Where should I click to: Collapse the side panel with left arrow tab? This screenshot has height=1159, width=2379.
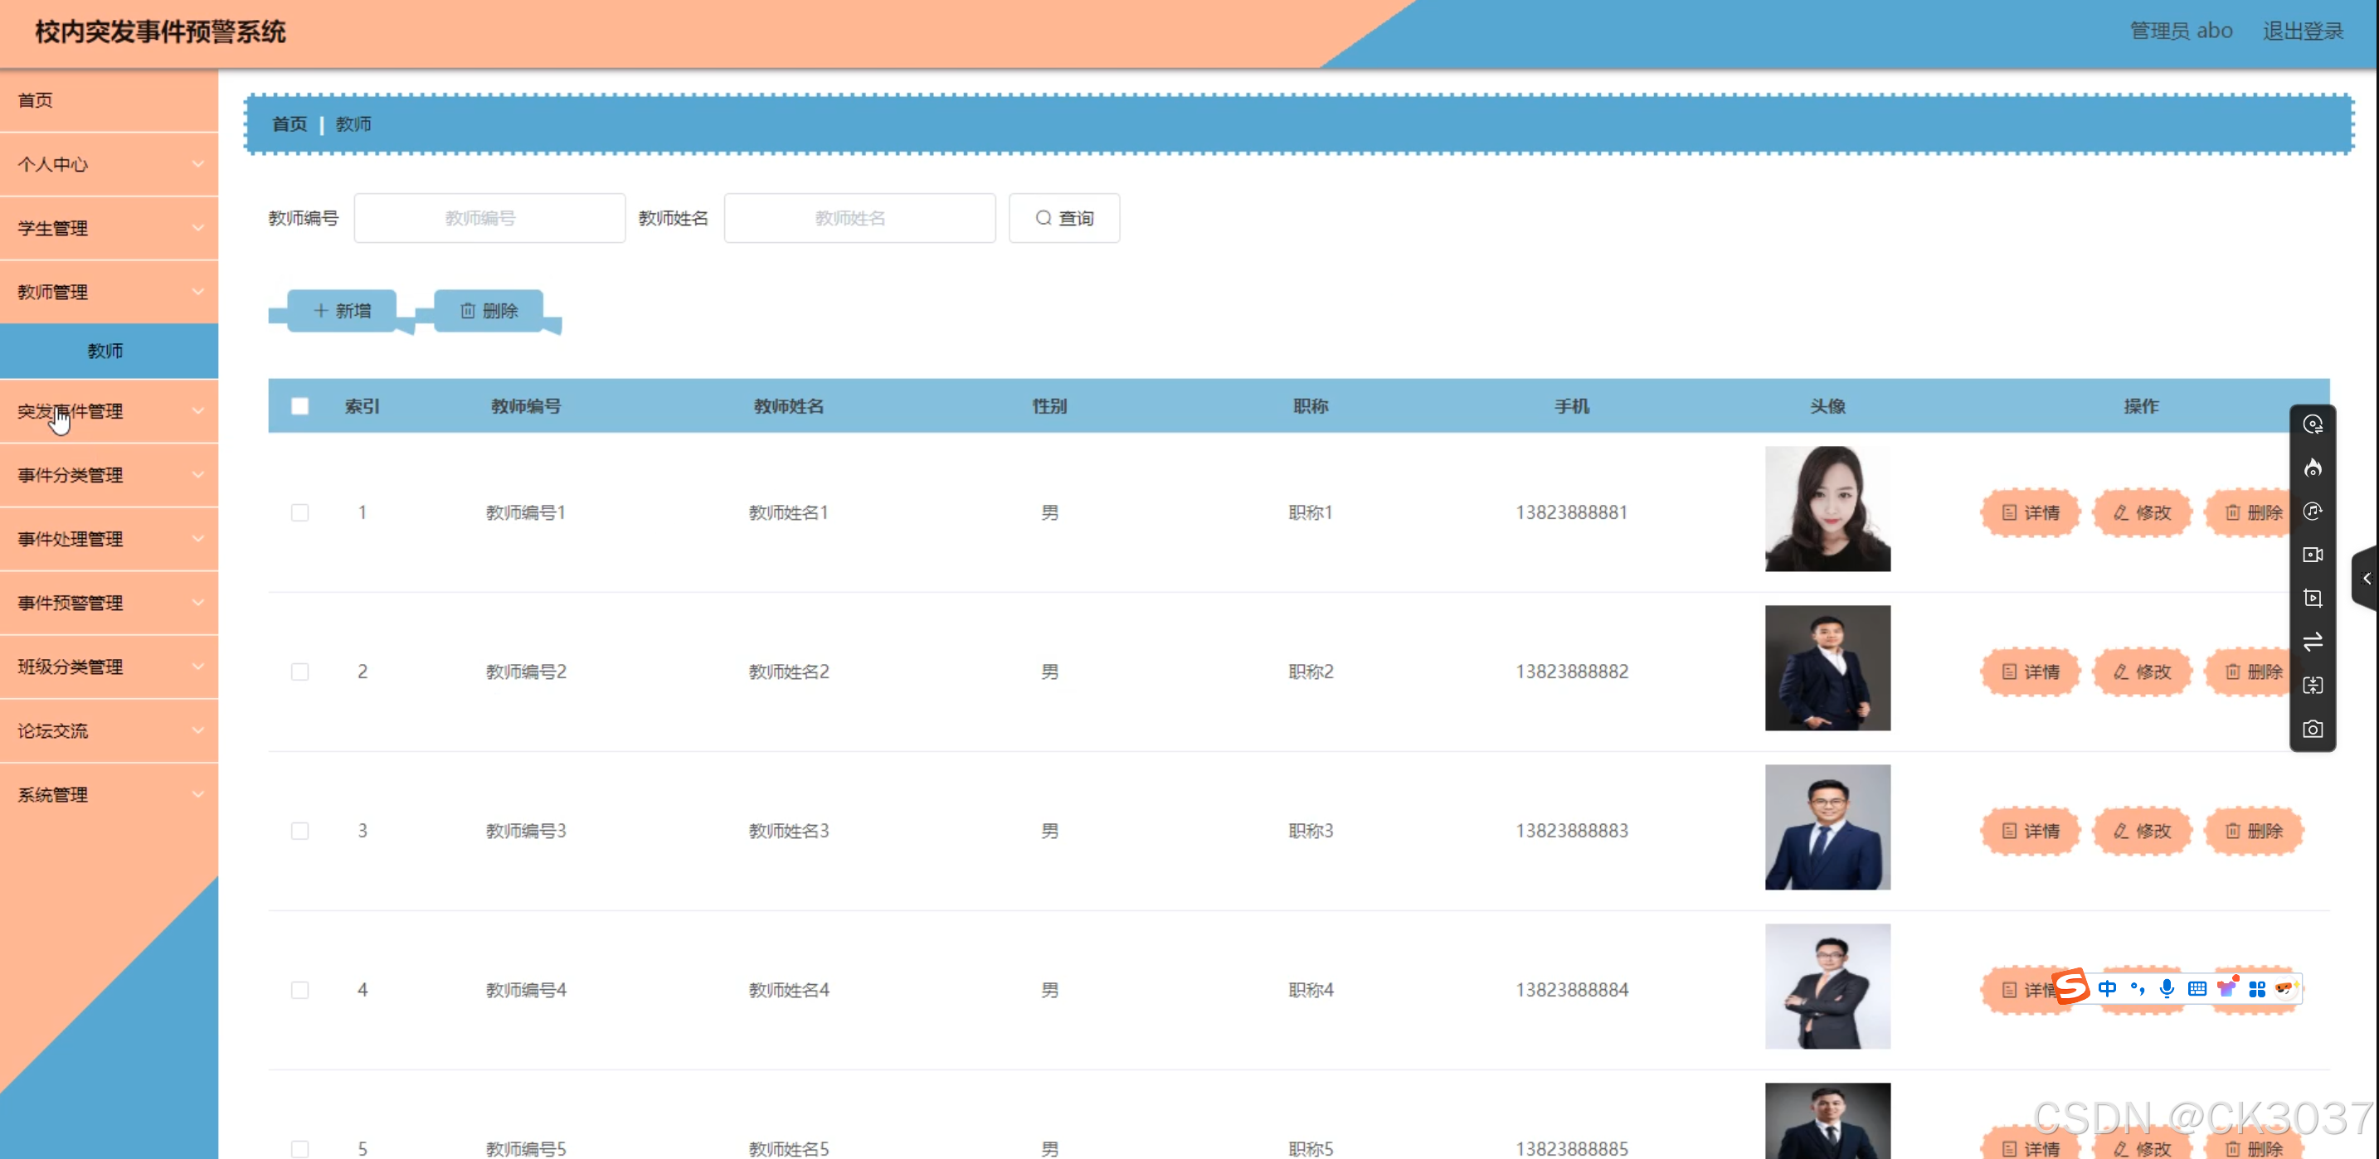point(2366,579)
